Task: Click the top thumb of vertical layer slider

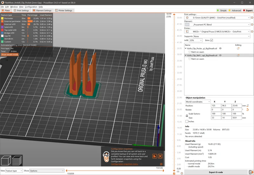Action: 174,15
